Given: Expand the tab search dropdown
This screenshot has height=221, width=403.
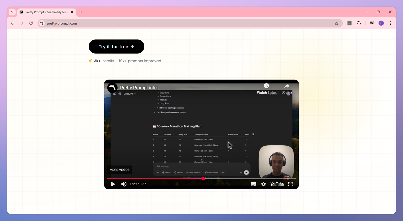Looking at the screenshot, I should [12, 12].
